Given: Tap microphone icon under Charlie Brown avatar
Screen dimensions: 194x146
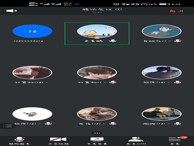Looking at the screenshot, I should [113, 41].
